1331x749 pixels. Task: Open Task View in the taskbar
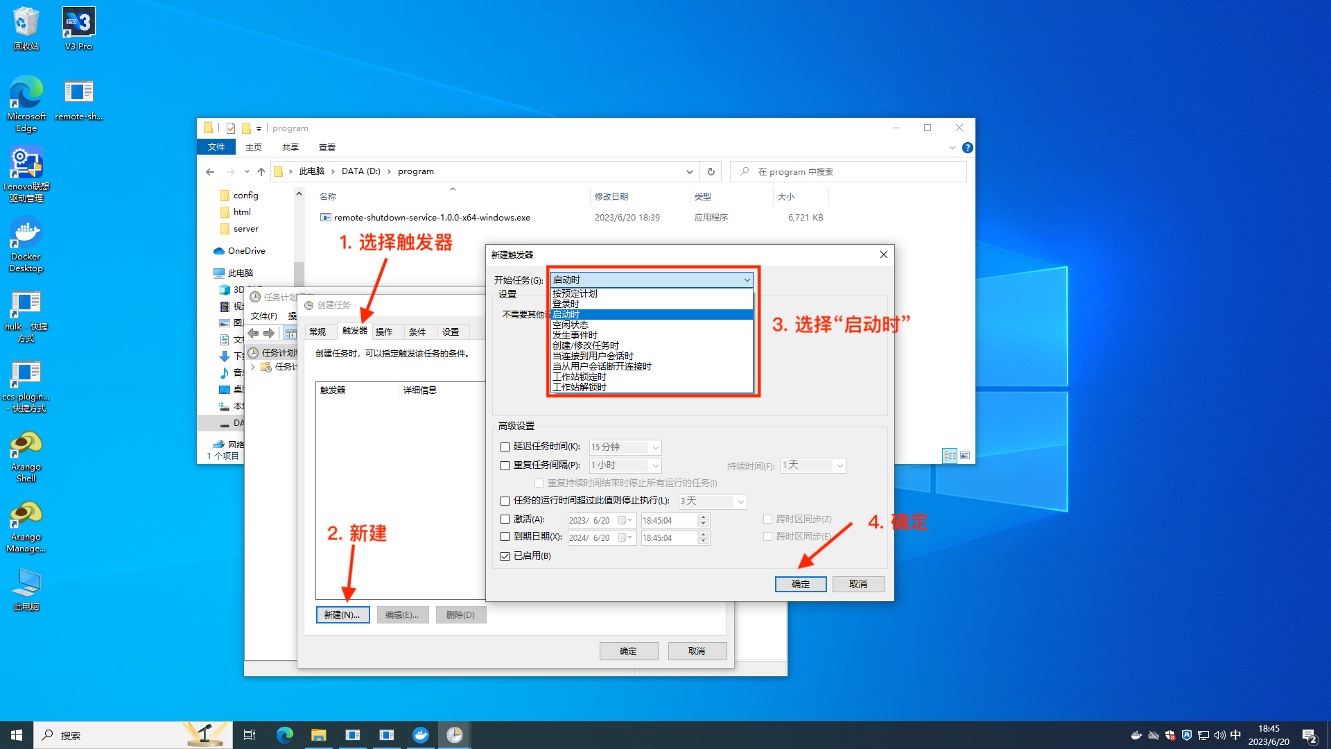click(x=250, y=735)
